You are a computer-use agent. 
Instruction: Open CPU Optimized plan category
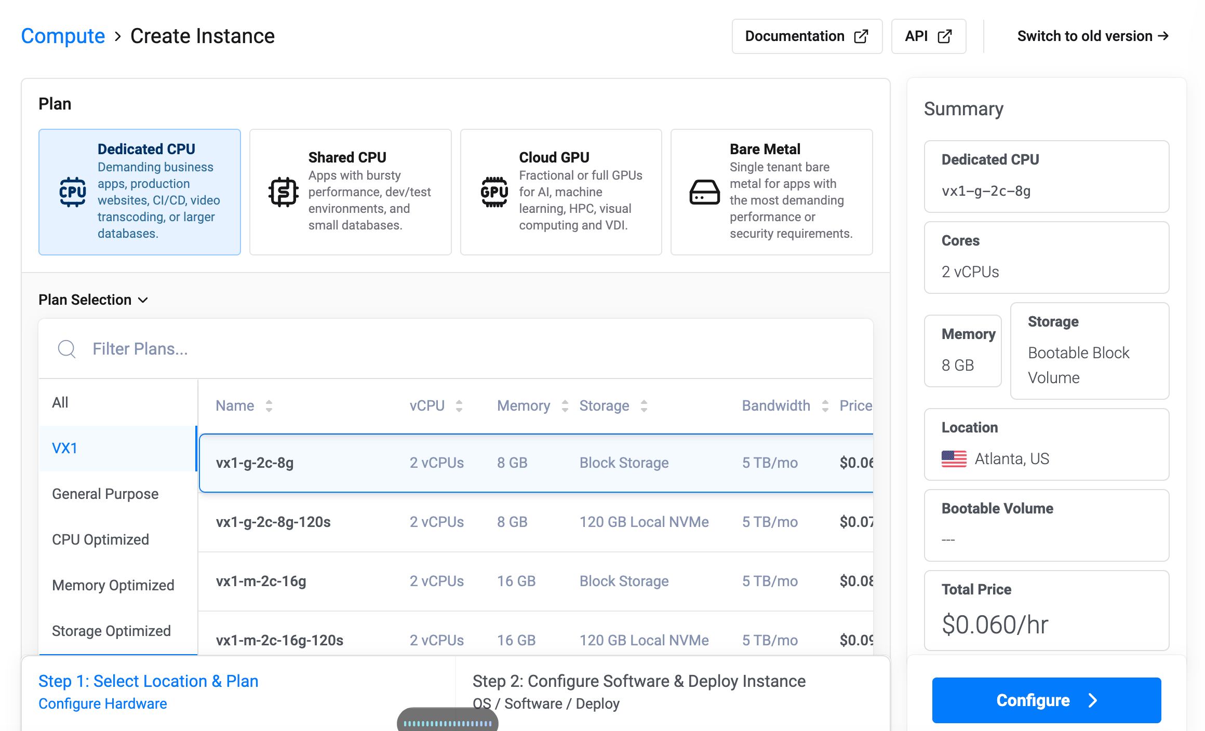118,539
